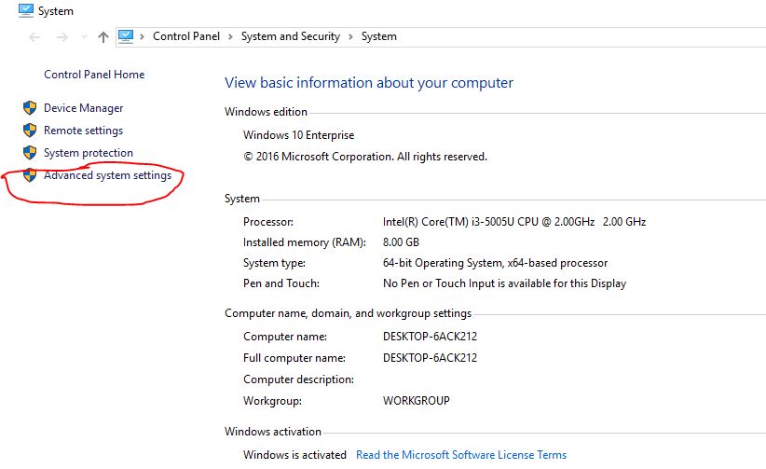Open Control Panel breadcrumb

pyautogui.click(x=186, y=36)
